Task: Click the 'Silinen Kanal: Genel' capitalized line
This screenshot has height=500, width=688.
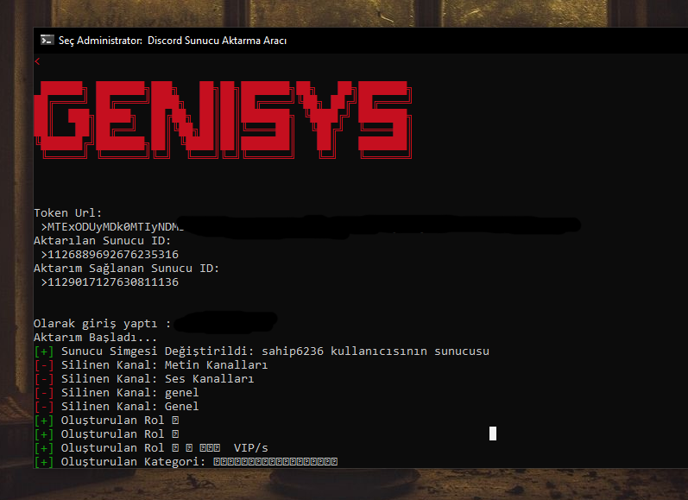Action: click(117, 407)
